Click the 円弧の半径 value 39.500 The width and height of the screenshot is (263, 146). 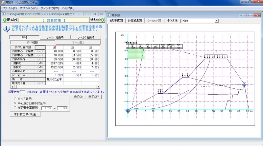point(58,59)
